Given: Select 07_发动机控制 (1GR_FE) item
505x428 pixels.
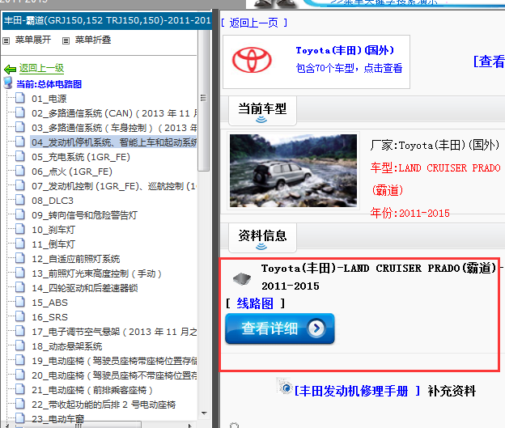Looking at the screenshot, I should (114, 186).
